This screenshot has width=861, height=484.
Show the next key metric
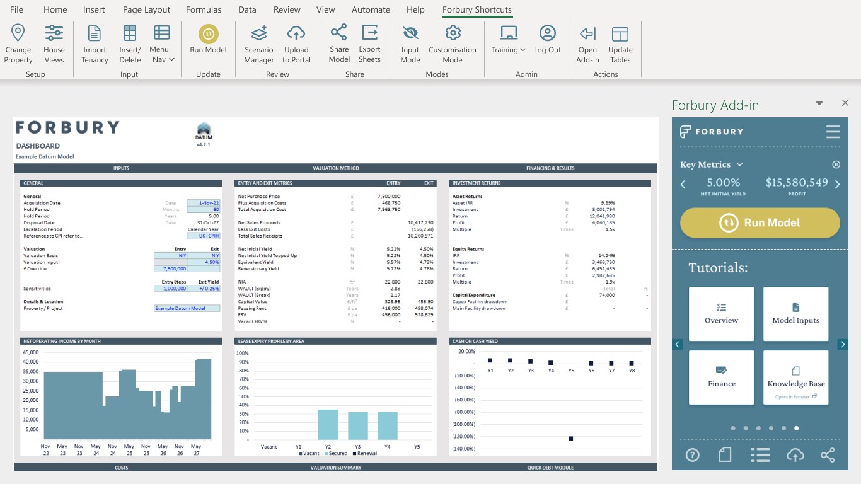[837, 184]
